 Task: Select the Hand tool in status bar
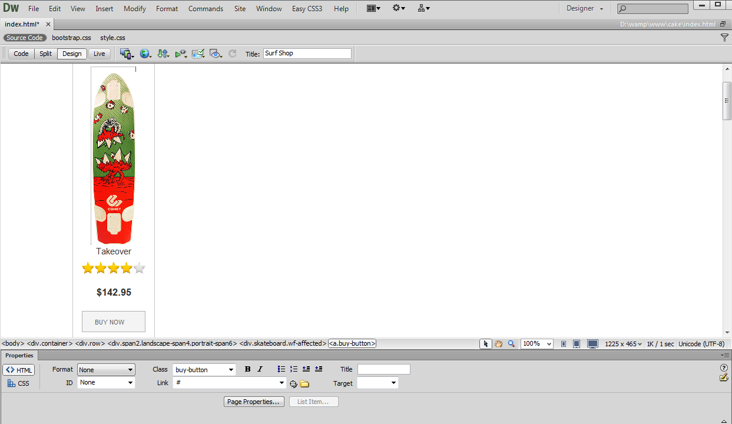click(x=498, y=344)
